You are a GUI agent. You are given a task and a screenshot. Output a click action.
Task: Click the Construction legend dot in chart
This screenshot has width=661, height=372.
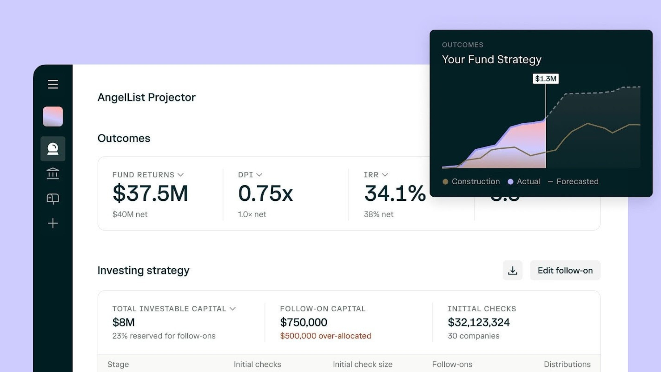pyautogui.click(x=446, y=182)
